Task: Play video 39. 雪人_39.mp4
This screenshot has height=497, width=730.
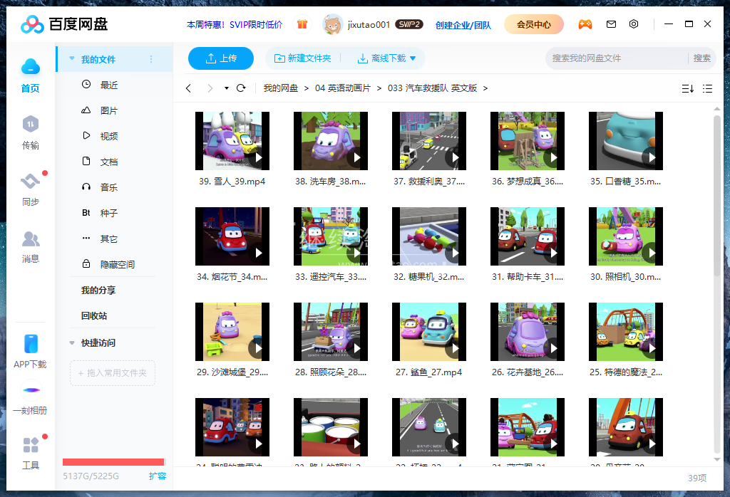Action: [x=258, y=157]
